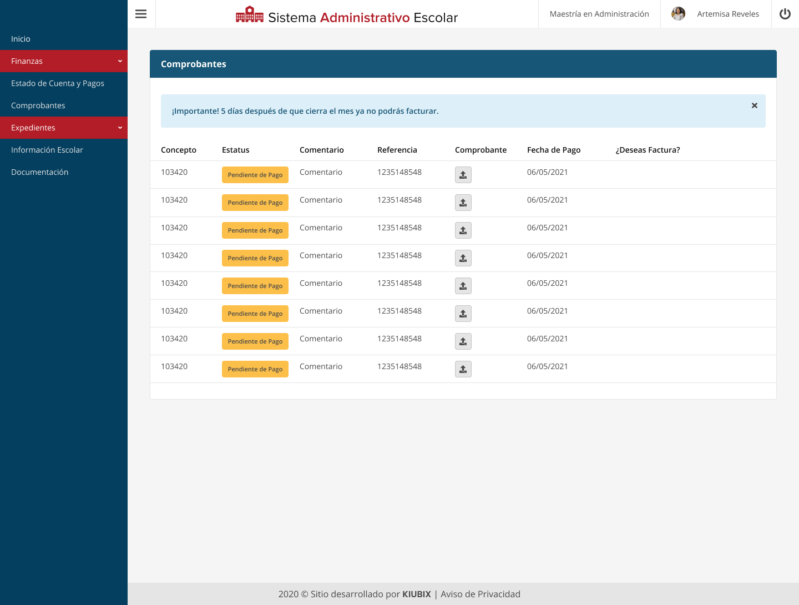Select Comprobantes in the sidebar
The width and height of the screenshot is (799, 605).
click(38, 105)
